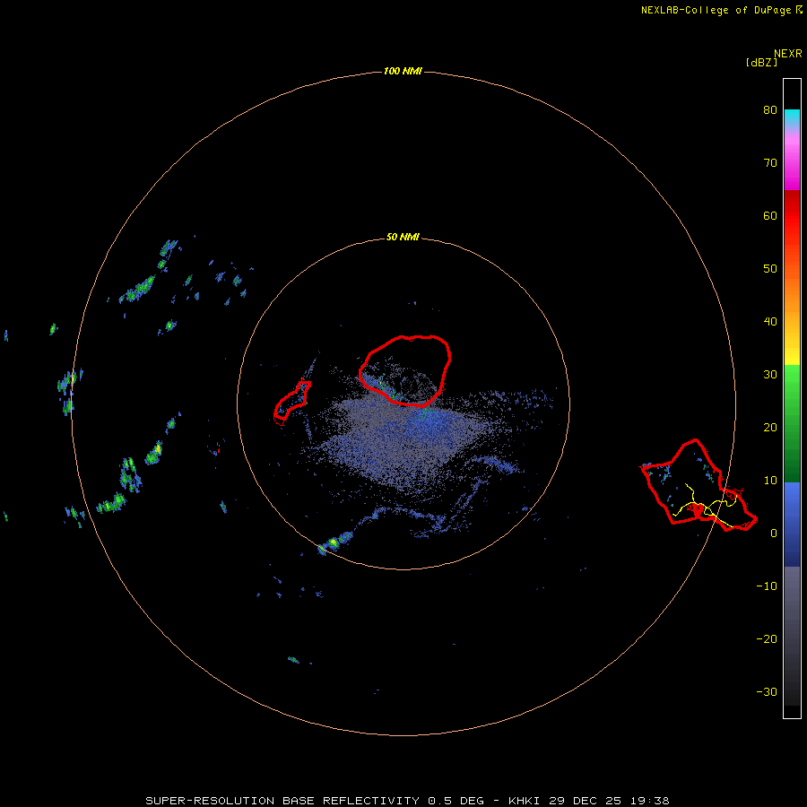Screen dimensions: 807x807
Task: Click the 30 value on the dBZ scale
Action: click(x=770, y=375)
